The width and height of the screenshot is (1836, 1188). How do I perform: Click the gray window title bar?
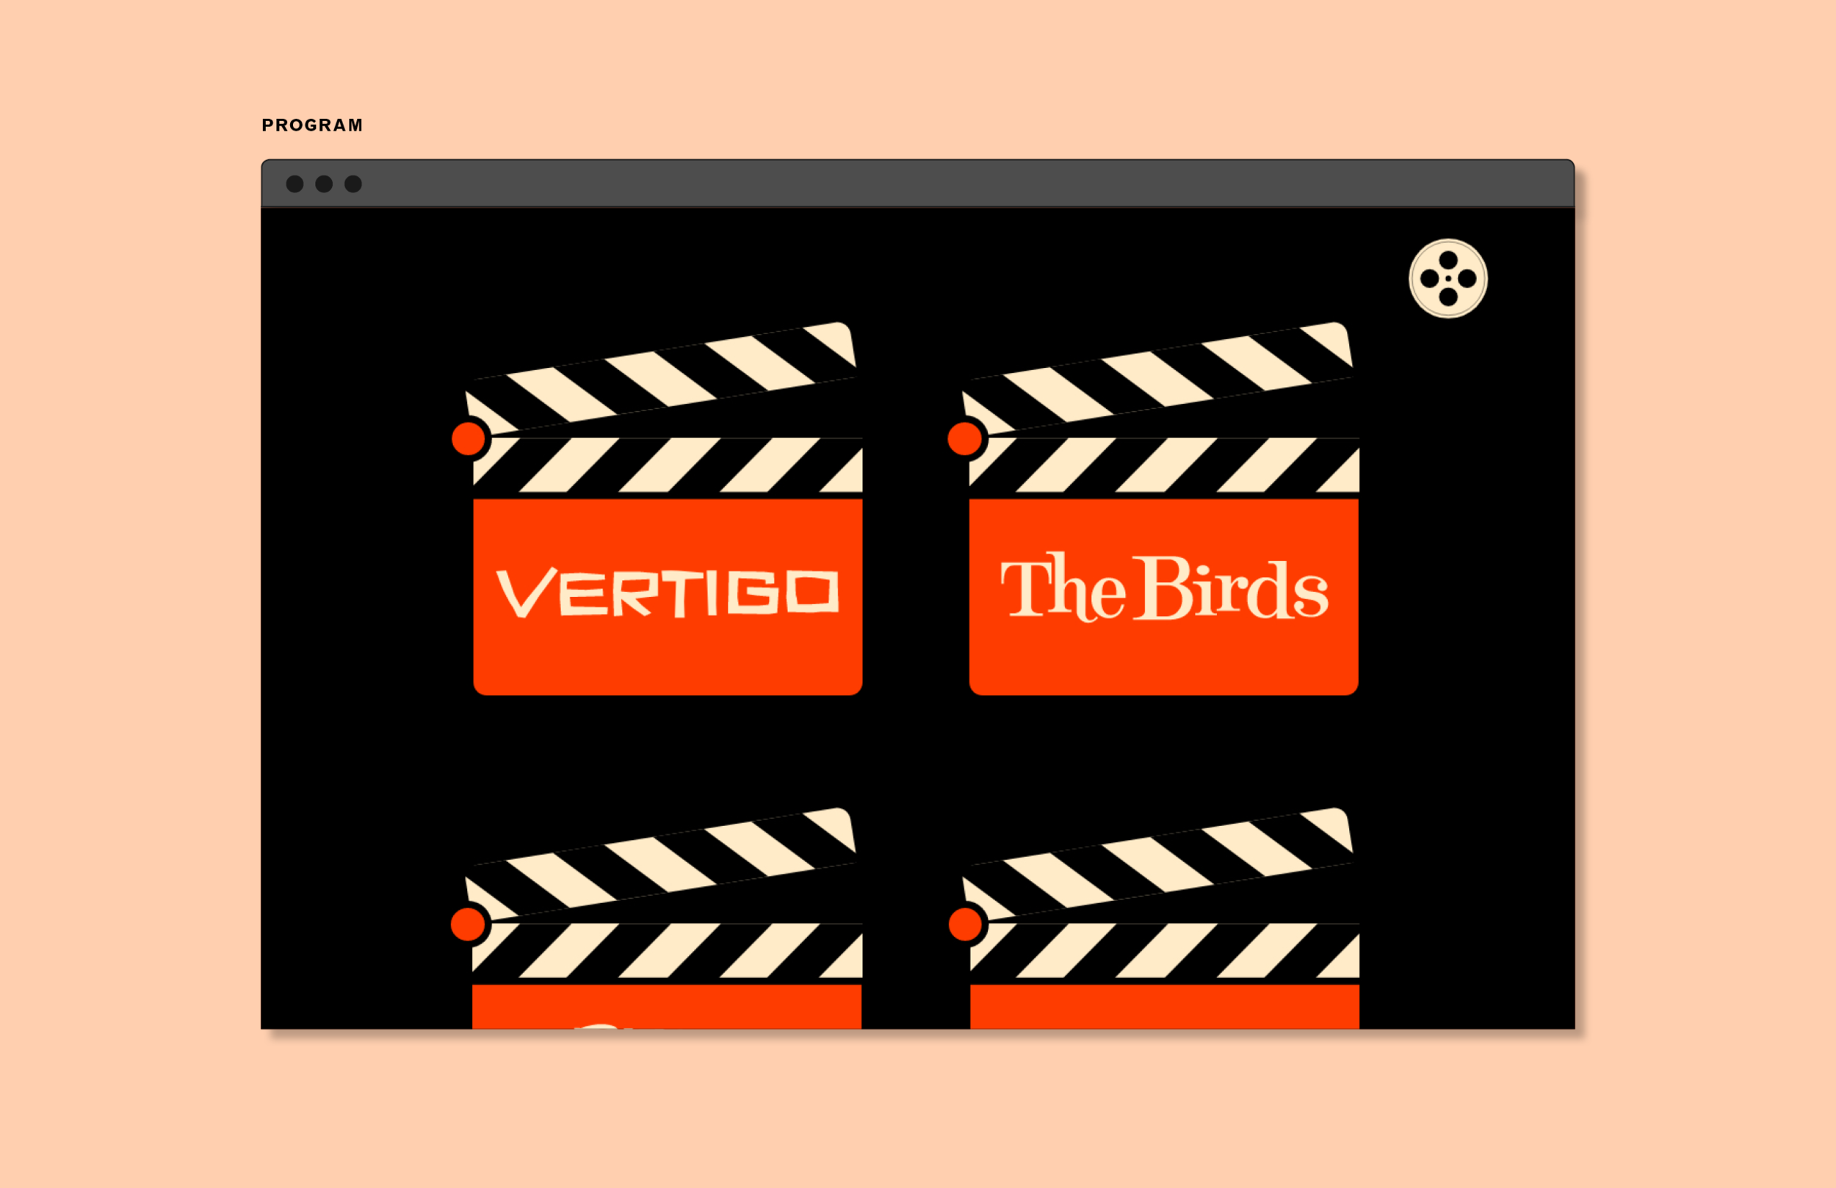(x=917, y=184)
